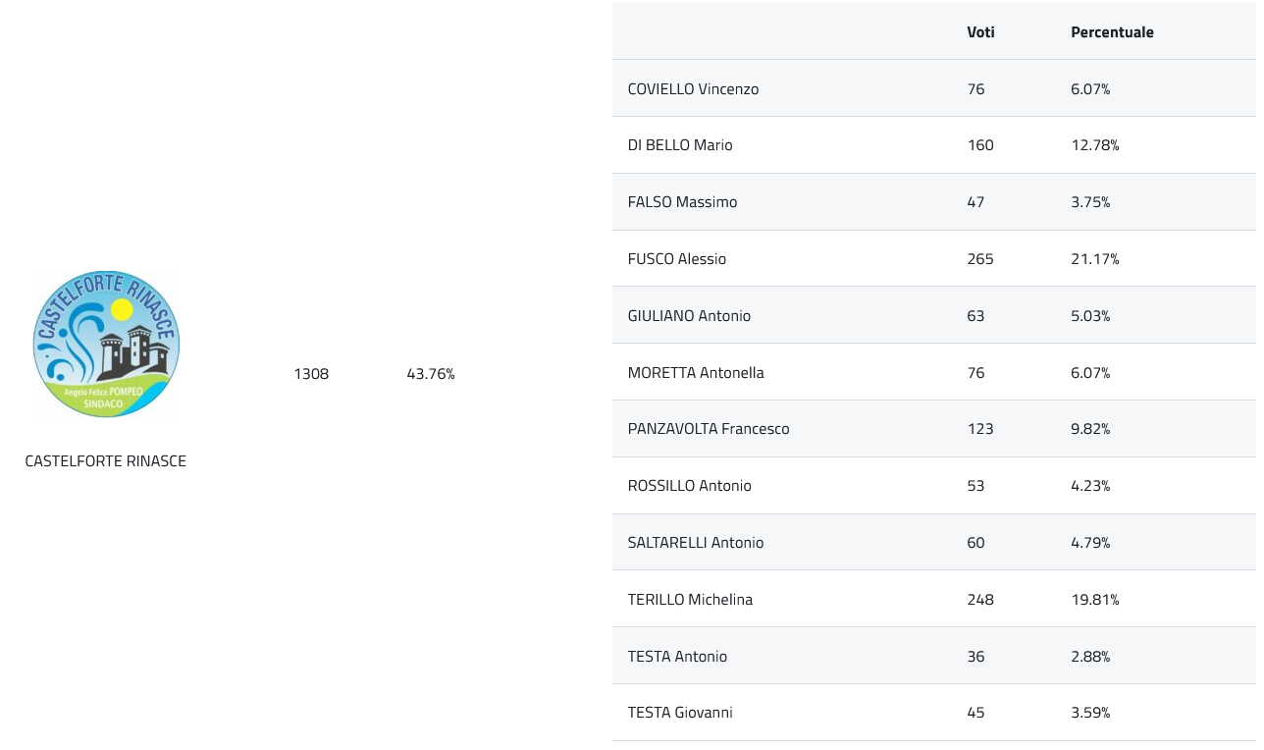Click SALTARELLI Antonio row
Image resolution: width=1264 pixels, height=750 pixels.
point(934,543)
